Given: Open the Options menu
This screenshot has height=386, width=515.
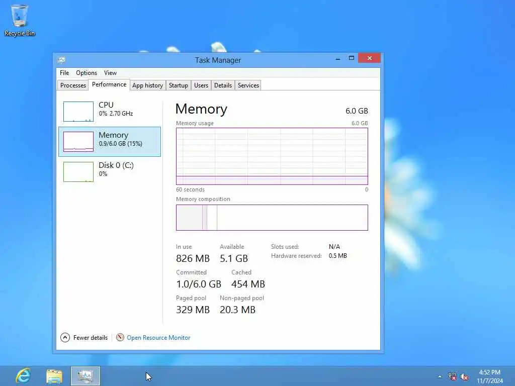Looking at the screenshot, I should tap(87, 73).
